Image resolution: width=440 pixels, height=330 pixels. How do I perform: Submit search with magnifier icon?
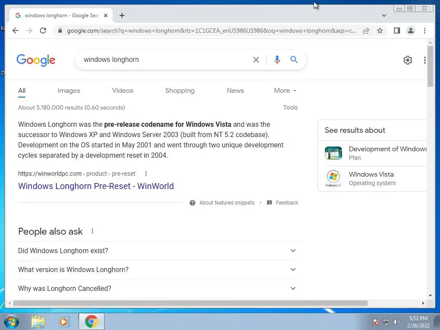click(294, 59)
